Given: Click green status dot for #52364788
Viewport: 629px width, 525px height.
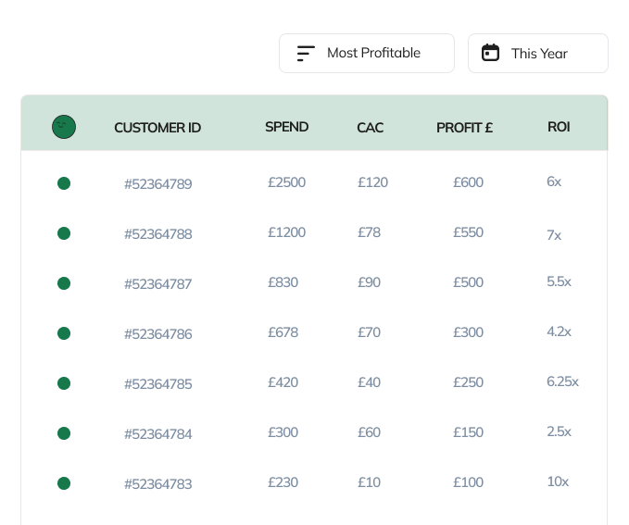Looking at the screenshot, I should tap(64, 233).
